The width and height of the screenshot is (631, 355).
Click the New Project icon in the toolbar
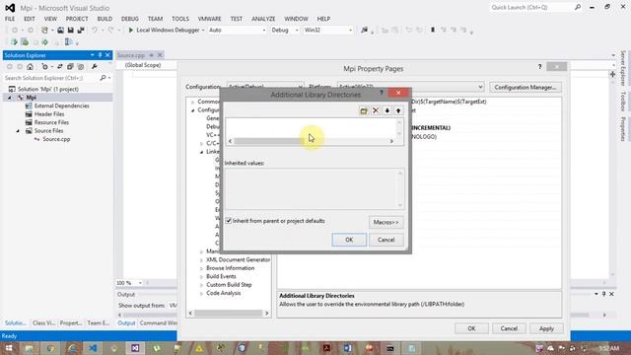[44, 31]
